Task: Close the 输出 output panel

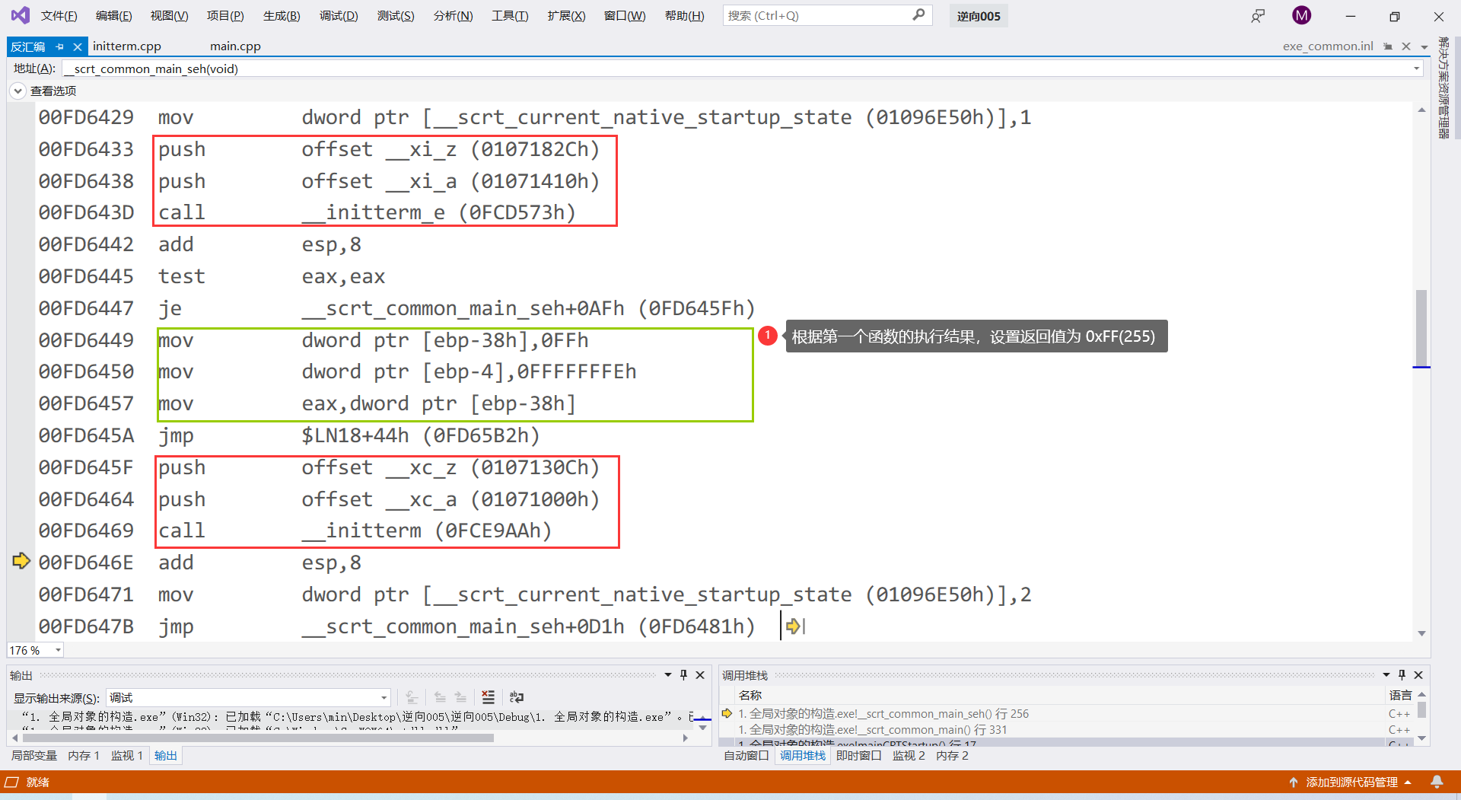Action: [x=700, y=675]
